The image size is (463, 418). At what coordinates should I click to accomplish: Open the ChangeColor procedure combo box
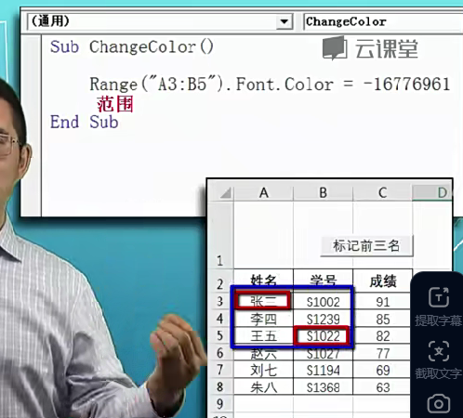[383, 21]
